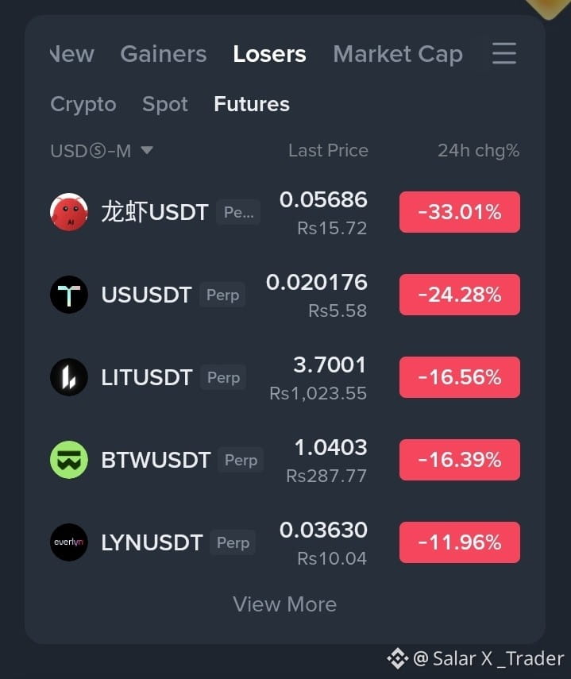Tap View More link
This screenshot has height=679, width=571.
(285, 604)
